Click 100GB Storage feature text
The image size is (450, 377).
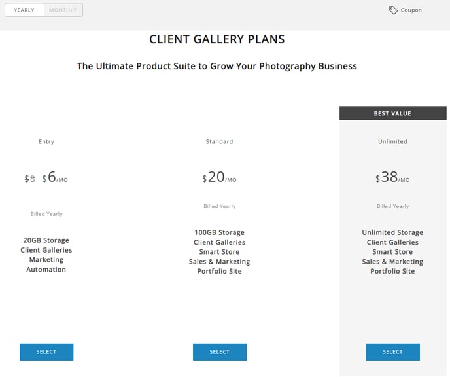(x=219, y=232)
